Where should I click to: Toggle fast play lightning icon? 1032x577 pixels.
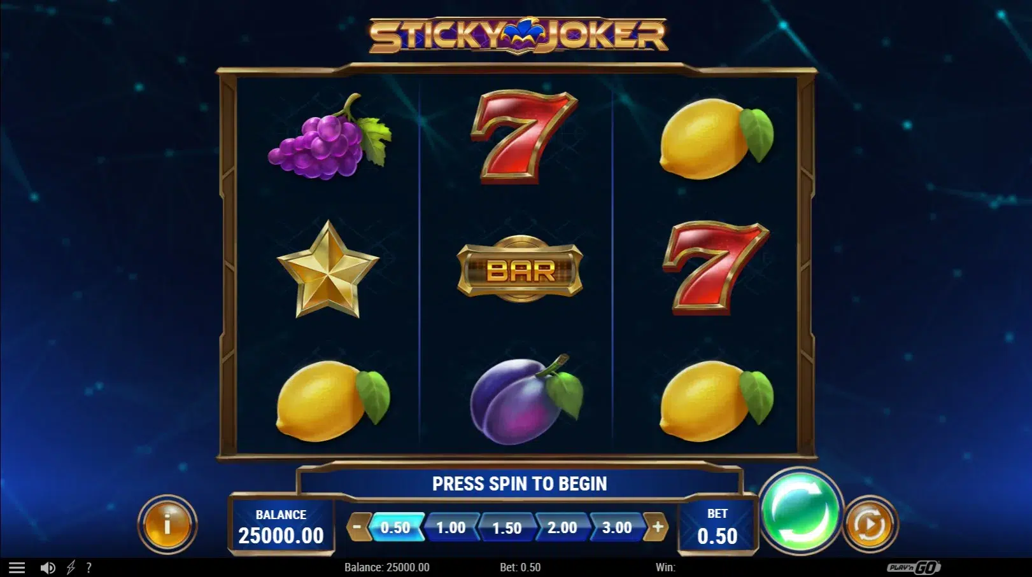click(x=71, y=567)
